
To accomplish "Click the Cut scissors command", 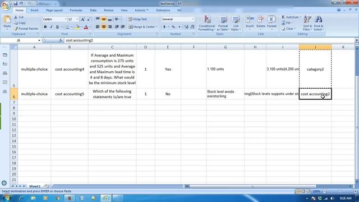I will pos(19,17).
